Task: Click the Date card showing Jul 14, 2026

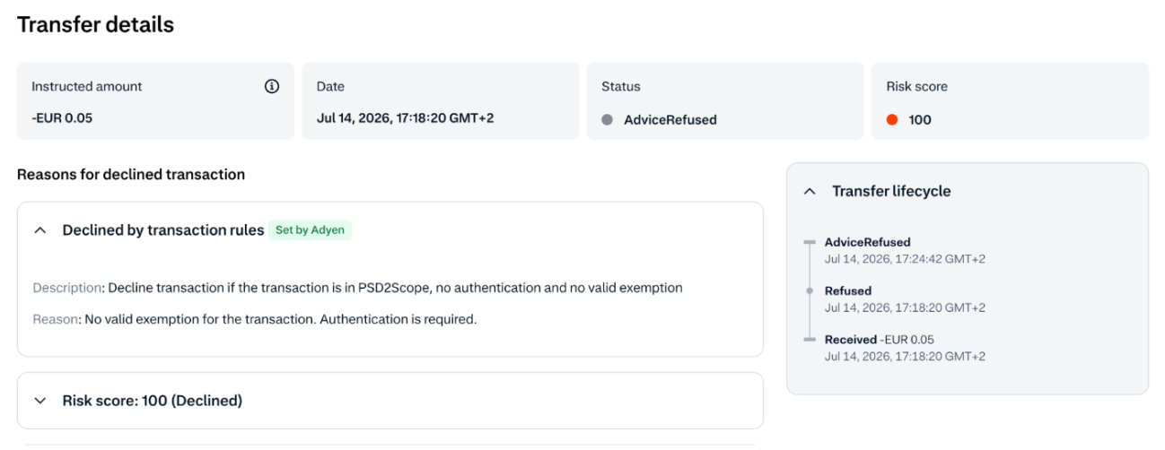Action: (440, 101)
